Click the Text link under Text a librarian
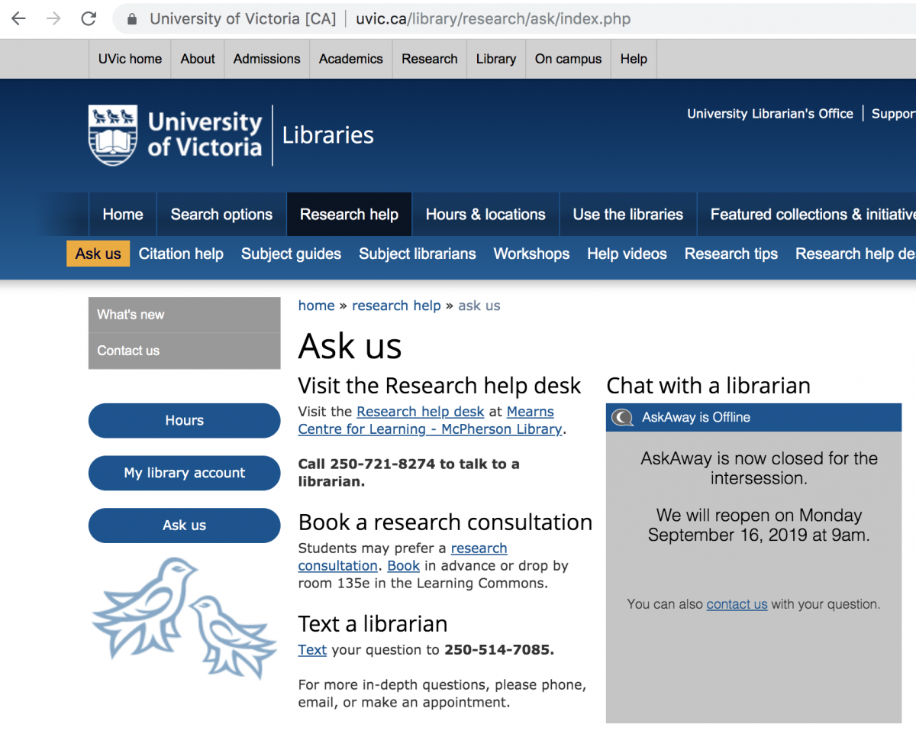Image resolution: width=916 pixels, height=731 pixels. coord(312,650)
